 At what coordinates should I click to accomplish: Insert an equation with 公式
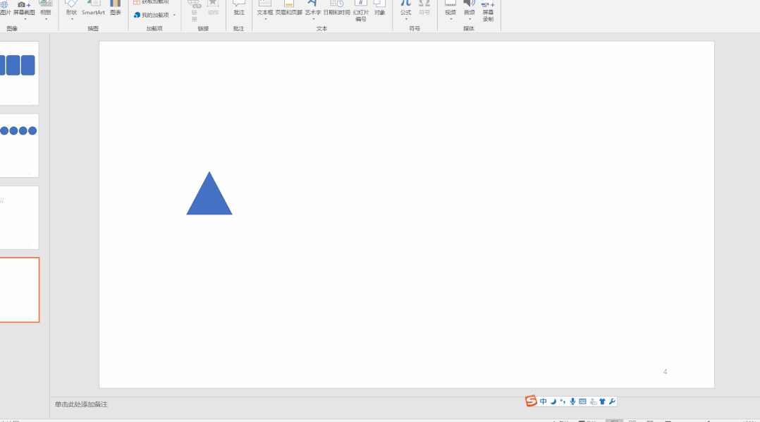point(405,8)
